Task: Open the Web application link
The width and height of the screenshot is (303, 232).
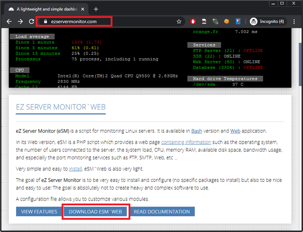Action: pyautogui.click(x=235, y=131)
